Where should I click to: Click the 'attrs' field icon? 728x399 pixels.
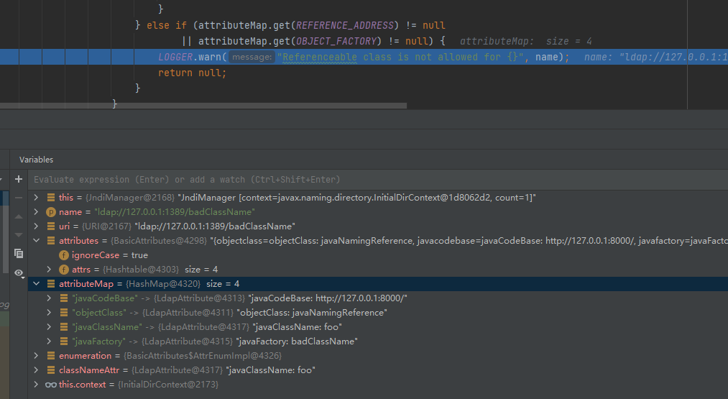pos(64,270)
